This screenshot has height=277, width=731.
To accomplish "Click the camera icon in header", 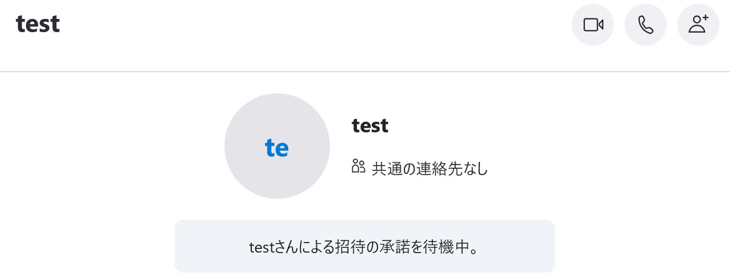I will tap(593, 25).
